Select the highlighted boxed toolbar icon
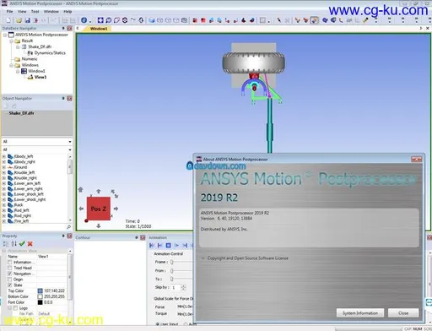Screen dimensions: 432x331 point(314,20)
